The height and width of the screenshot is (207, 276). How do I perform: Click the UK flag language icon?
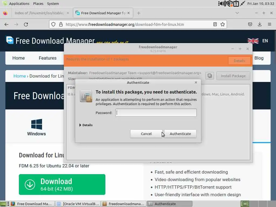click(x=253, y=41)
